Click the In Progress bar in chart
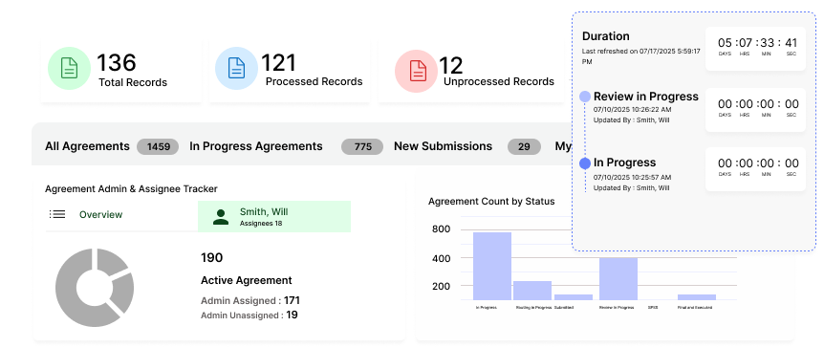 (492, 266)
